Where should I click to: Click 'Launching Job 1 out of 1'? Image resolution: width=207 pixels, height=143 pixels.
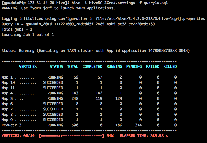28,35
